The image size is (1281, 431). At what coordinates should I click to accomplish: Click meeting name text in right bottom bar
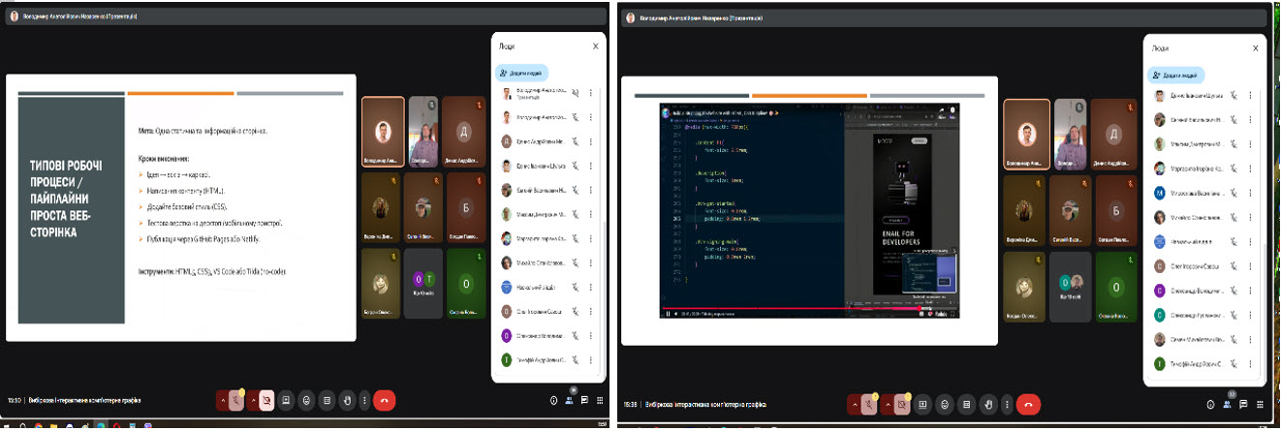tap(706, 404)
